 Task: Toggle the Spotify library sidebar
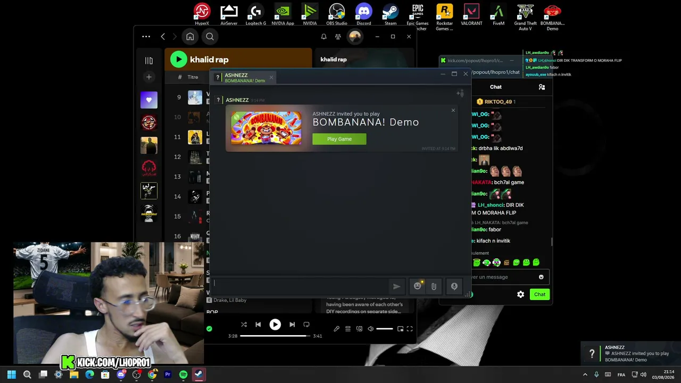click(149, 61)
